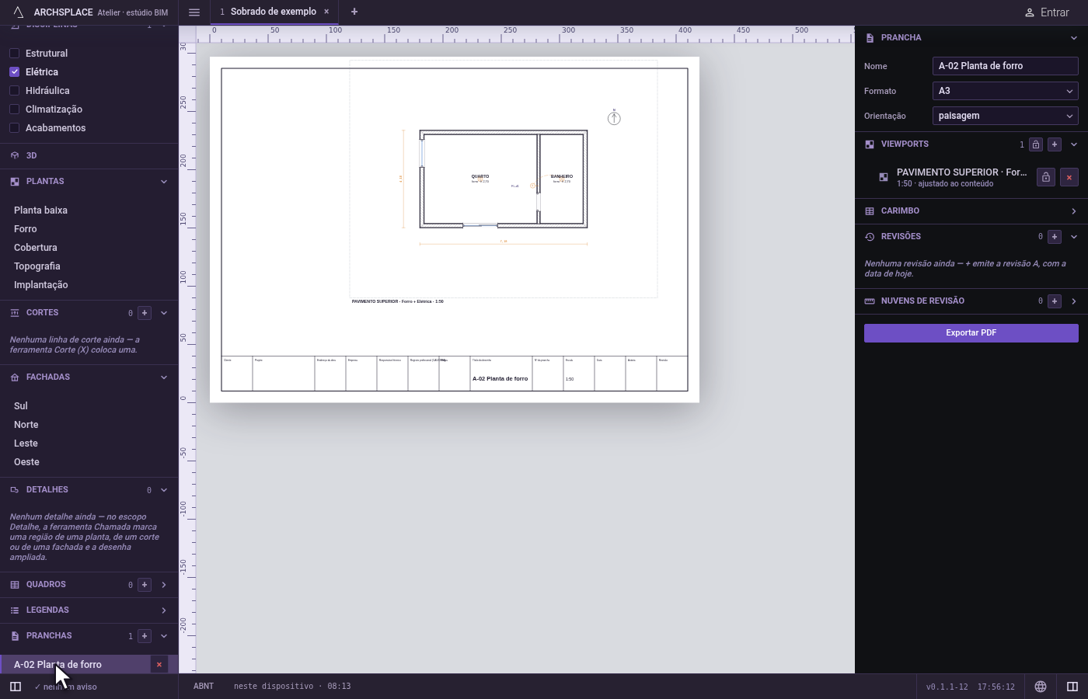Add a new prancha with plus
Screen dimensions: 1088x699
click(145, 636)
